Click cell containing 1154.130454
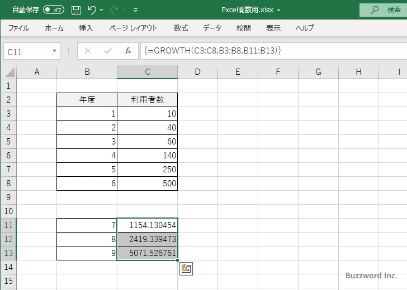407x290 pixels. click(x=148, y=225)
